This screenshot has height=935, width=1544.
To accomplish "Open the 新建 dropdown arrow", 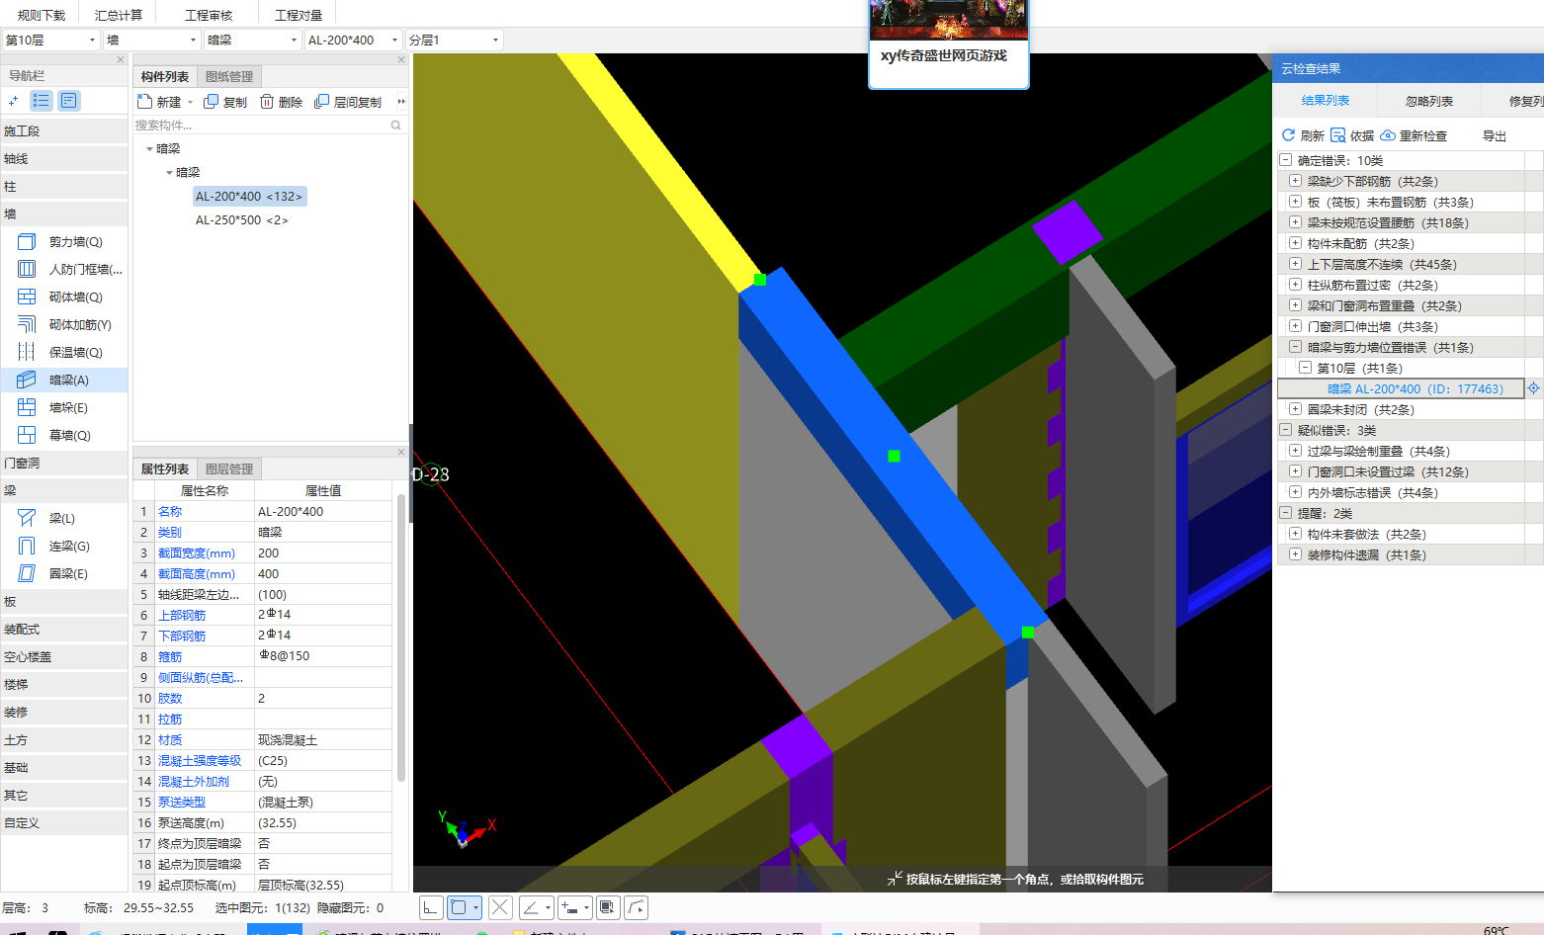I will [191, 102].
